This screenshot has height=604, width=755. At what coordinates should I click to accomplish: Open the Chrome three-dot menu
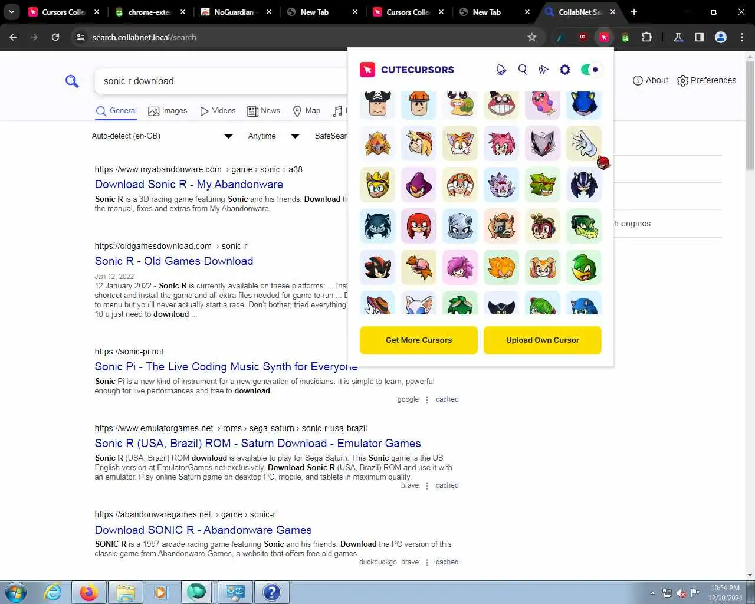742,37
